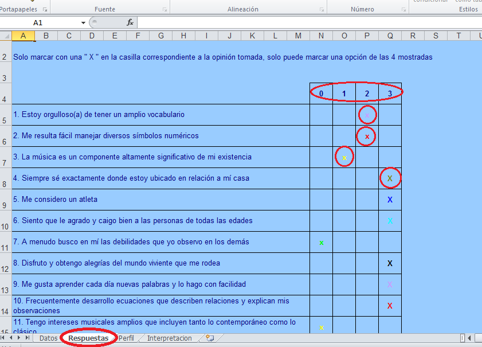Open the Interpretacion sheet tab
Image resolution: width=482 pixels, height=347 pixels.
point(168,339)
